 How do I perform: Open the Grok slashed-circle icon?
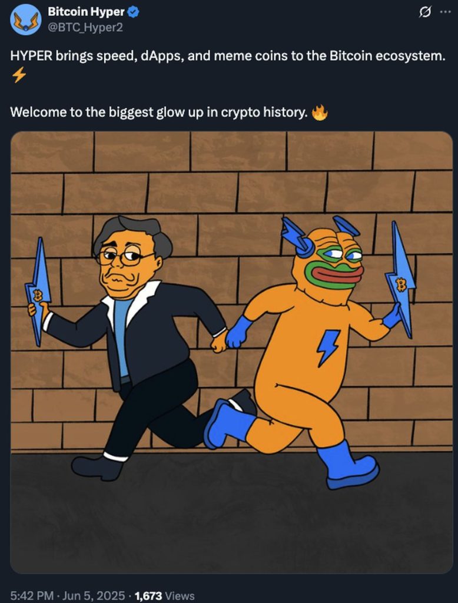pos(424,12)
